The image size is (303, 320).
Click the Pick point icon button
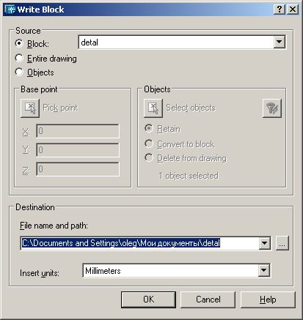coord(30,108)
